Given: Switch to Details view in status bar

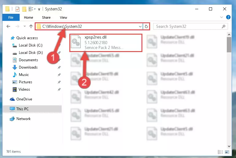Looking at the screenshot, I should (x=220, y=152).
